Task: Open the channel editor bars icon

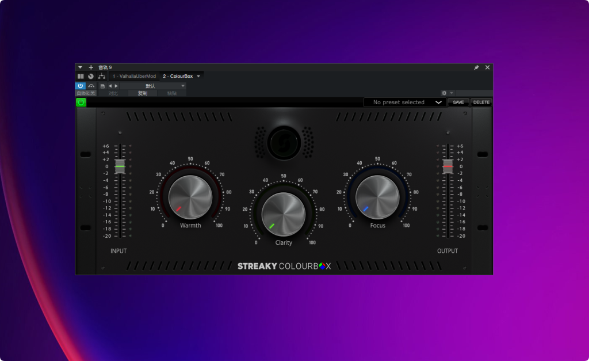Action: (x=81, y=76)
